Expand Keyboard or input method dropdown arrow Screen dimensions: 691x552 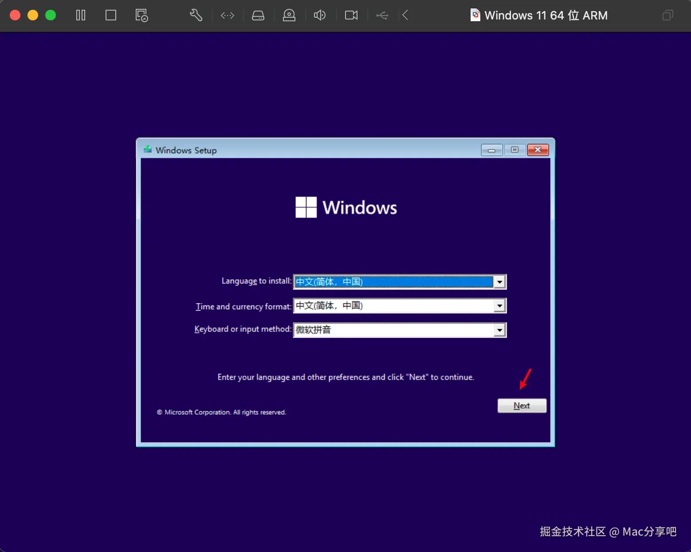500,330
